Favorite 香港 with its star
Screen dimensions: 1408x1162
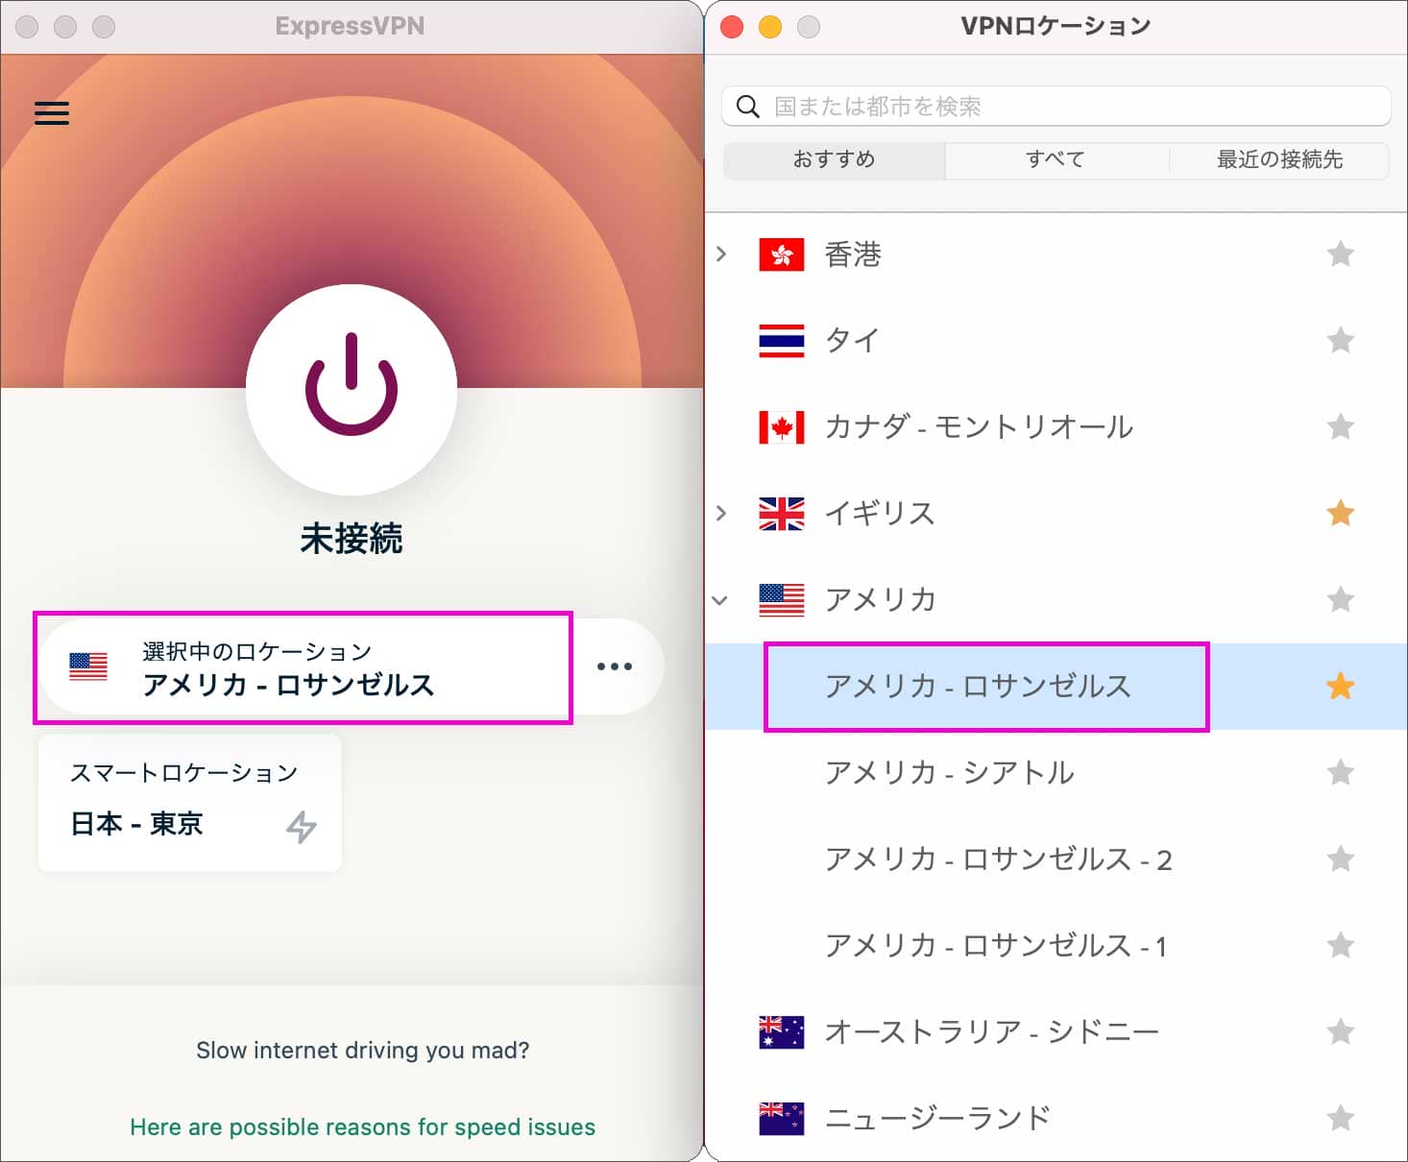pos(1341,254)
